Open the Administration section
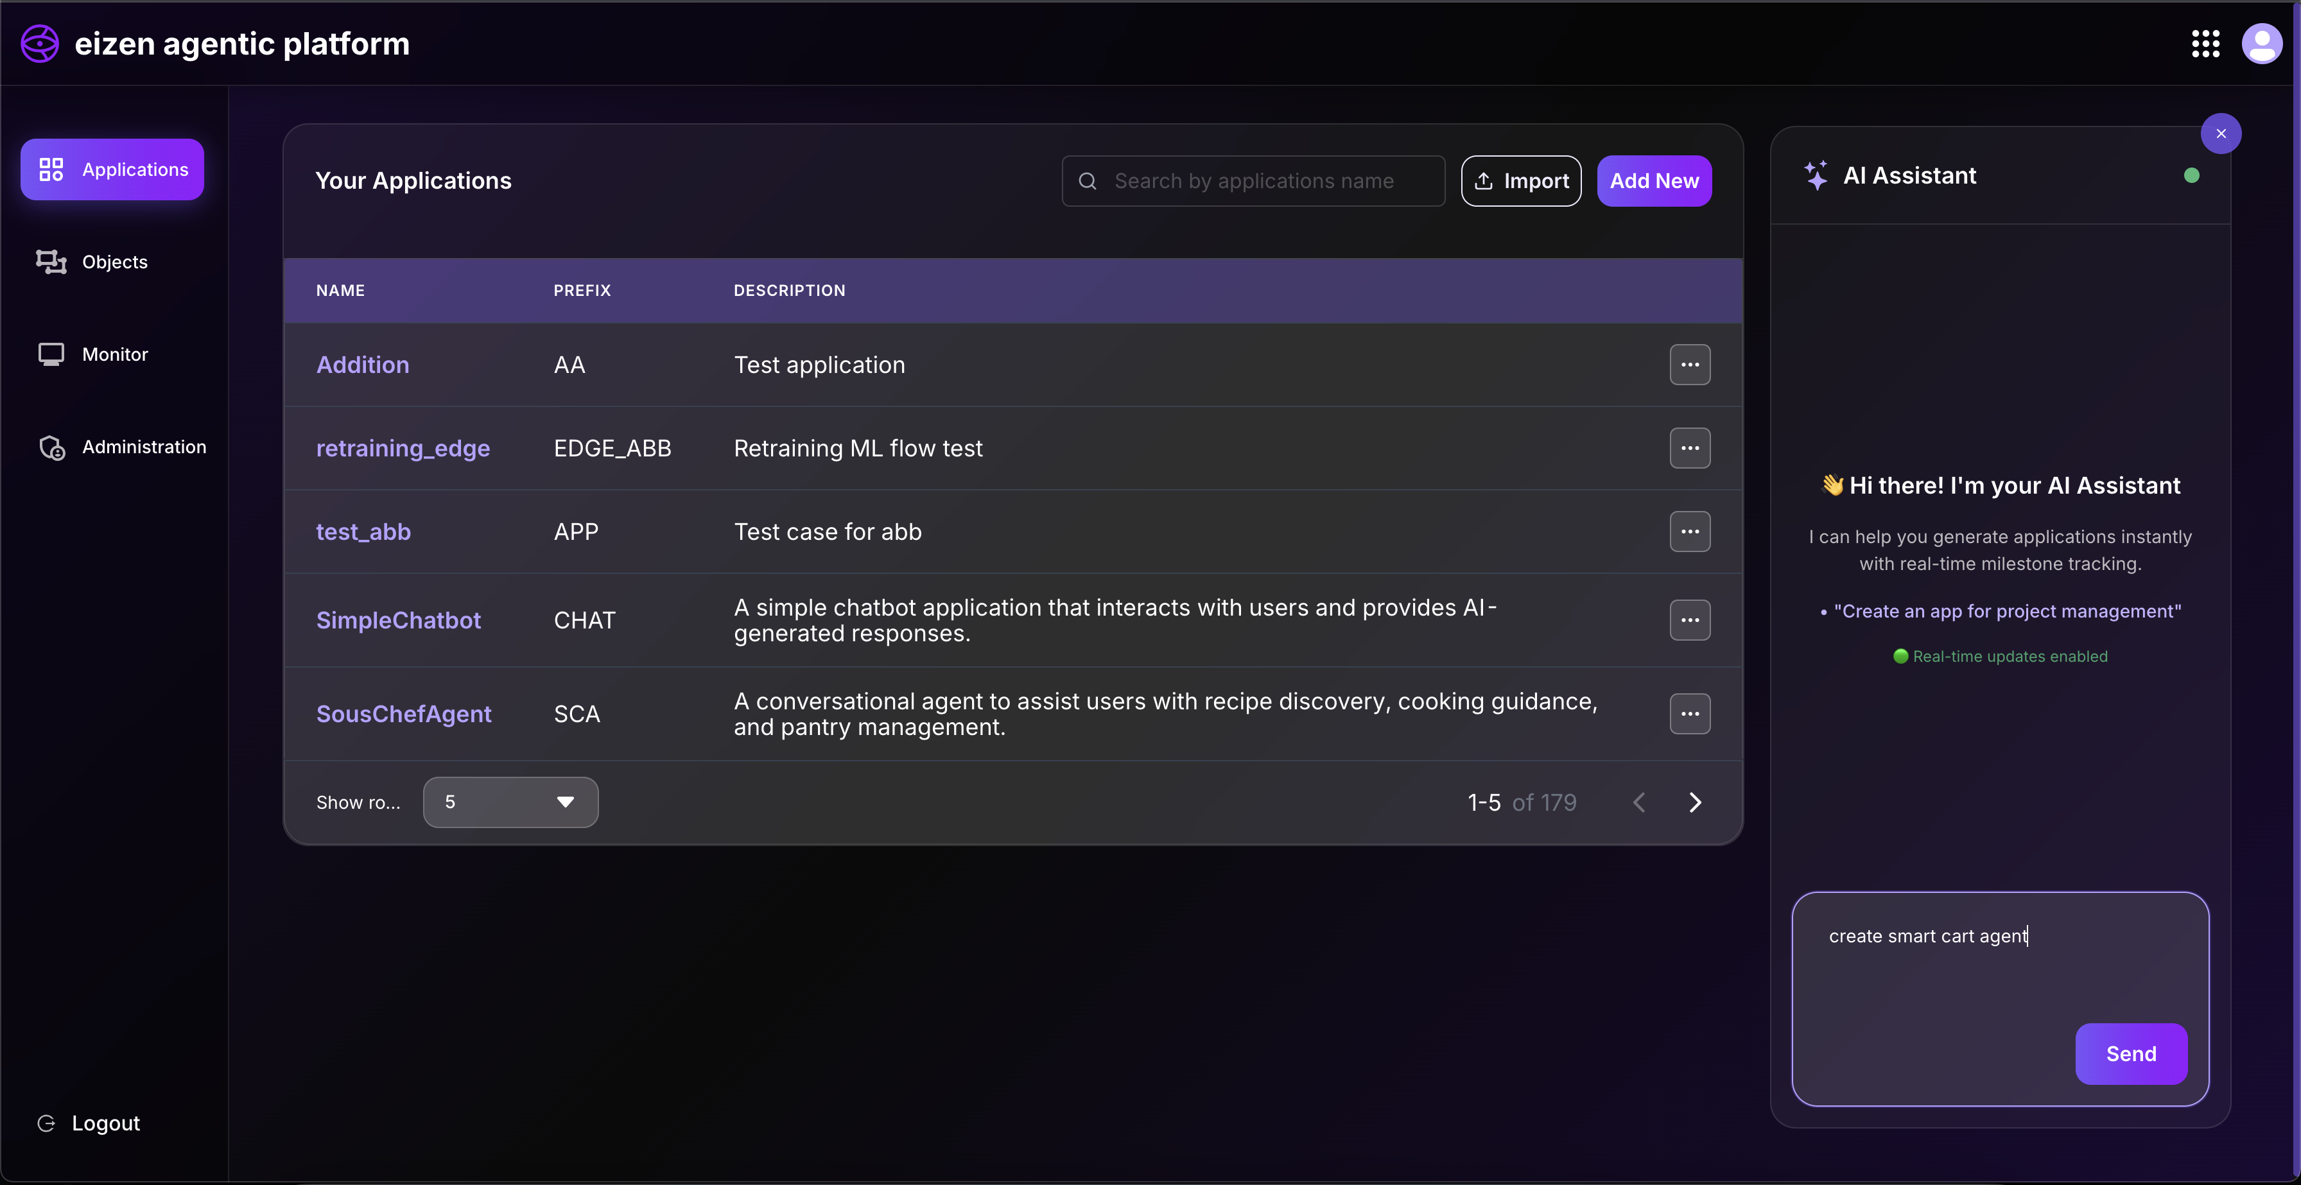2301x1185 pixels. tap(143, 447)
